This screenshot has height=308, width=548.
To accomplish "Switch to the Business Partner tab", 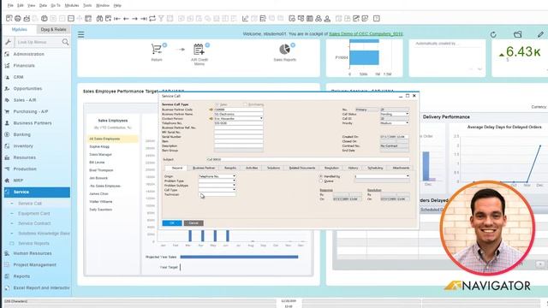I will 204,168.
